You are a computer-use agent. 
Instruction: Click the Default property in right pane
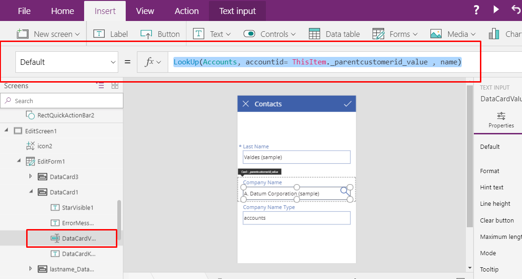tap(490, 146)
